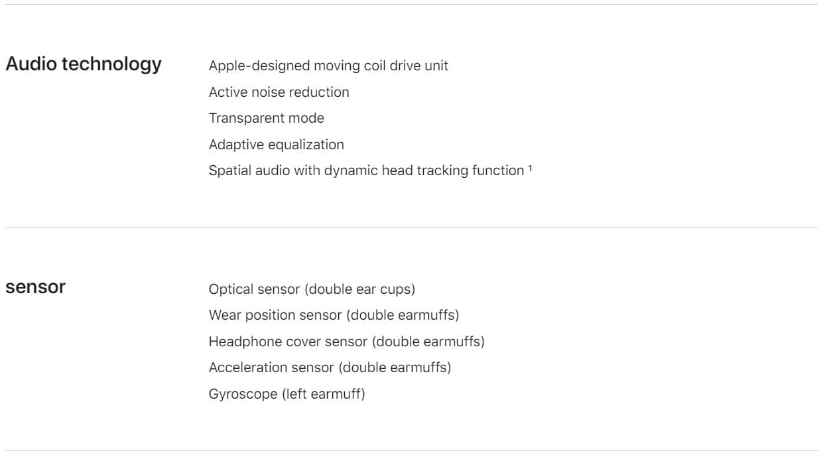Image resolution: width=831 pixels, height=463 pixels.
Task: Click the "Transparent mode" entry
Action: point(266,118)
